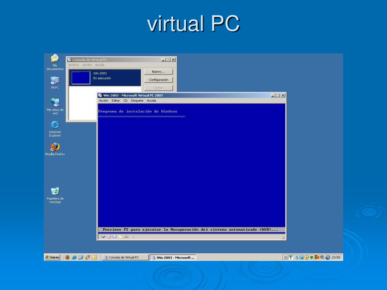Viewport: 387px width, 290px height.
Task: Switch to Consola de Virtual PC taskbar button
Action: [125, 258]
